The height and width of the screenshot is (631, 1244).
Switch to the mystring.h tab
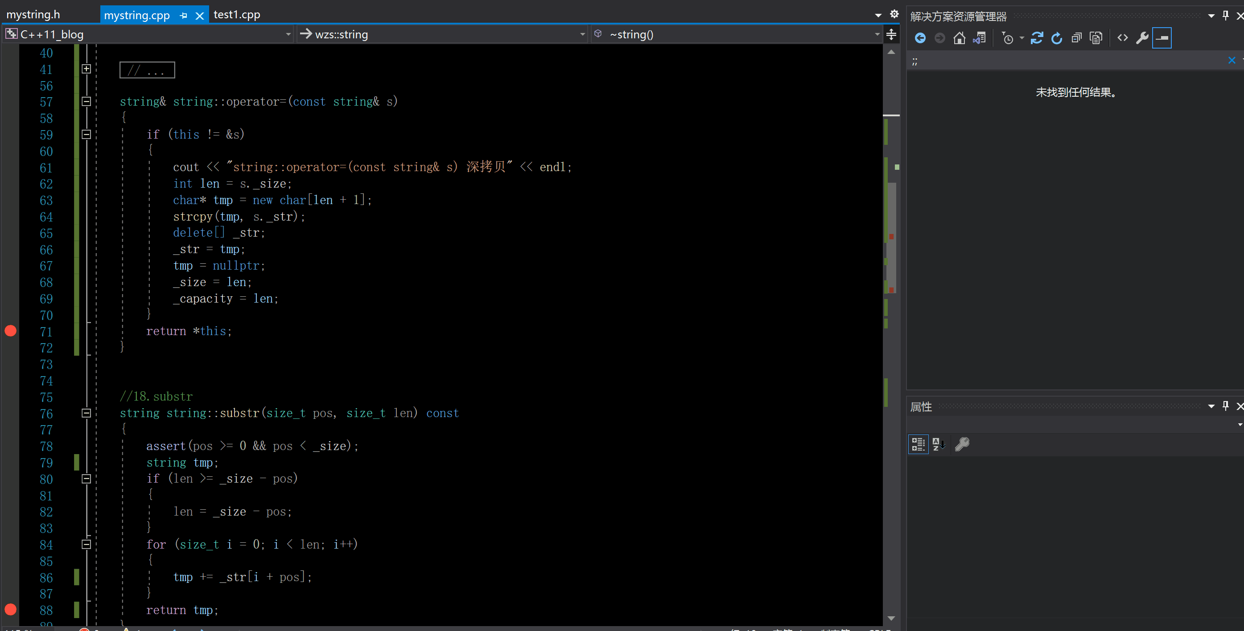click(x=33, y=15)
